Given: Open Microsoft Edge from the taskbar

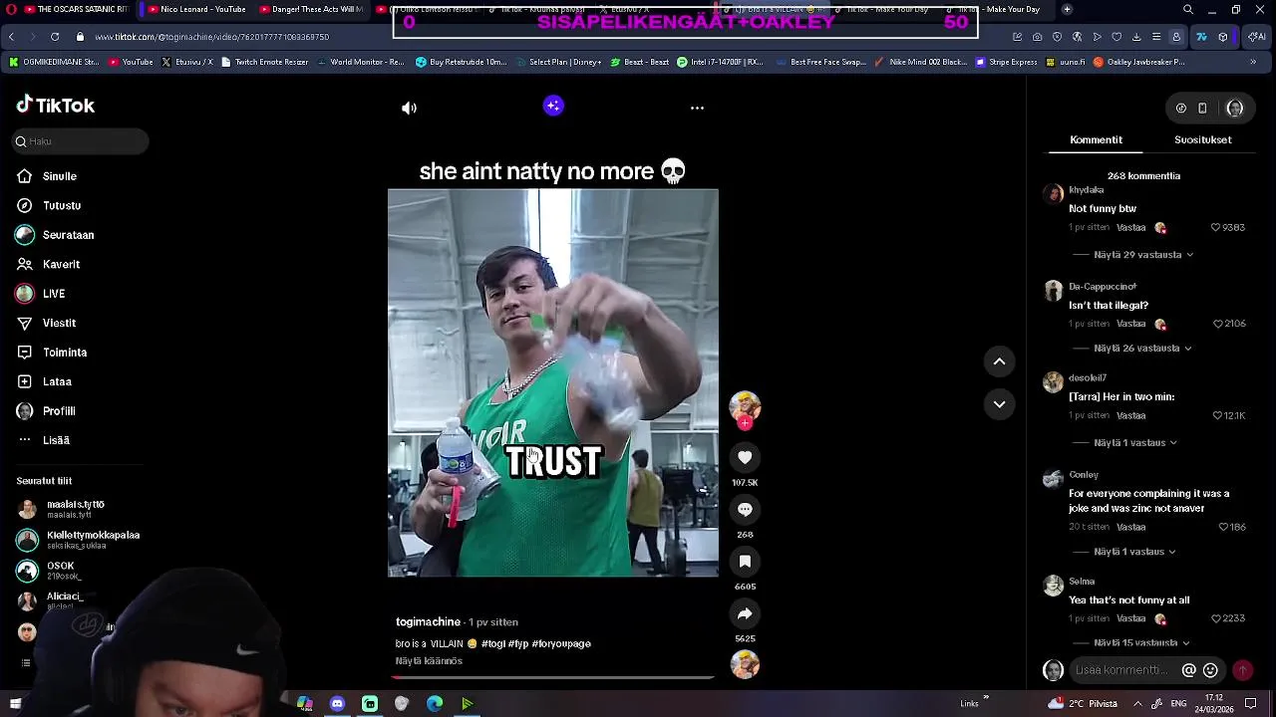Looking at the screenshot, I should tap(435, 704).
